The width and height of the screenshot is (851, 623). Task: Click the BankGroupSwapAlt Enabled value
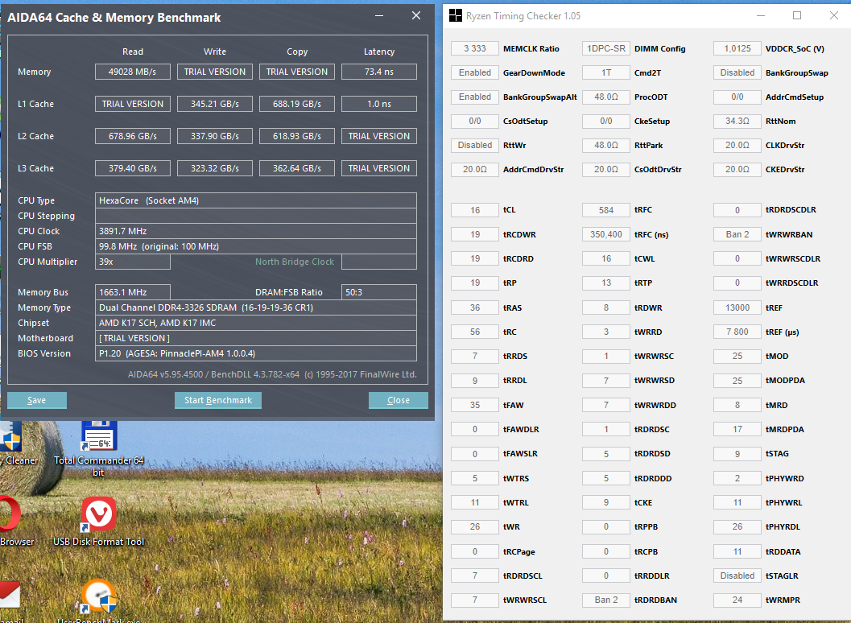tap(475, 97)
